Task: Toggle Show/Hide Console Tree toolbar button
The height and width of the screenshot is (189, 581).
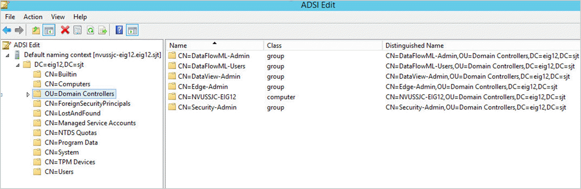Action: (49, 30)
